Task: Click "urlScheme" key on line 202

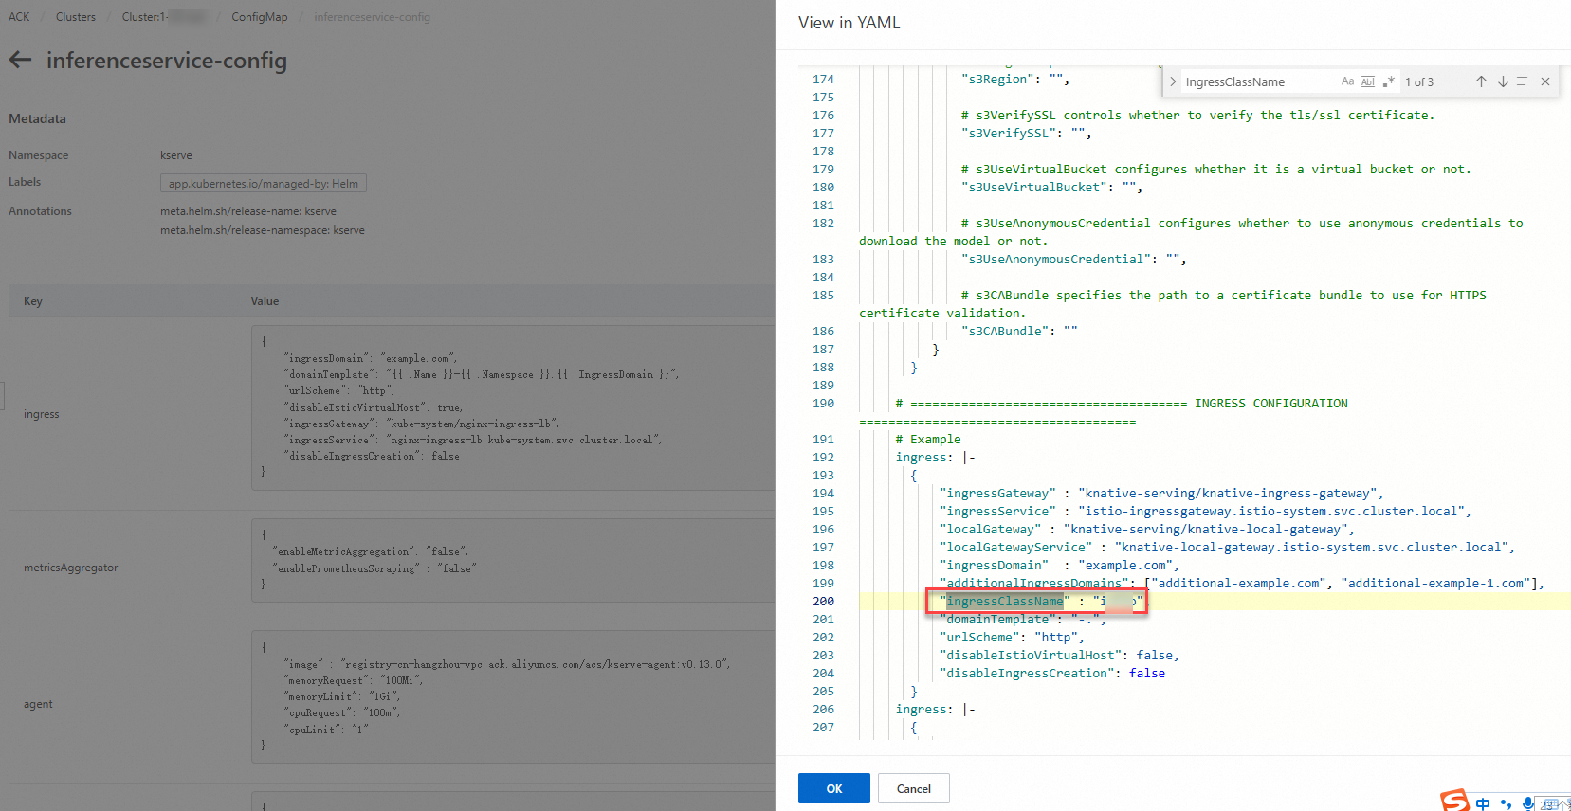Action: point(979,638)
